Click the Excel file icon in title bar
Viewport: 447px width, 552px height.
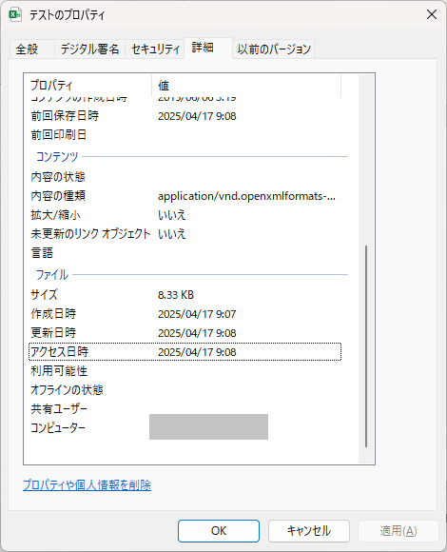point(15,15)
